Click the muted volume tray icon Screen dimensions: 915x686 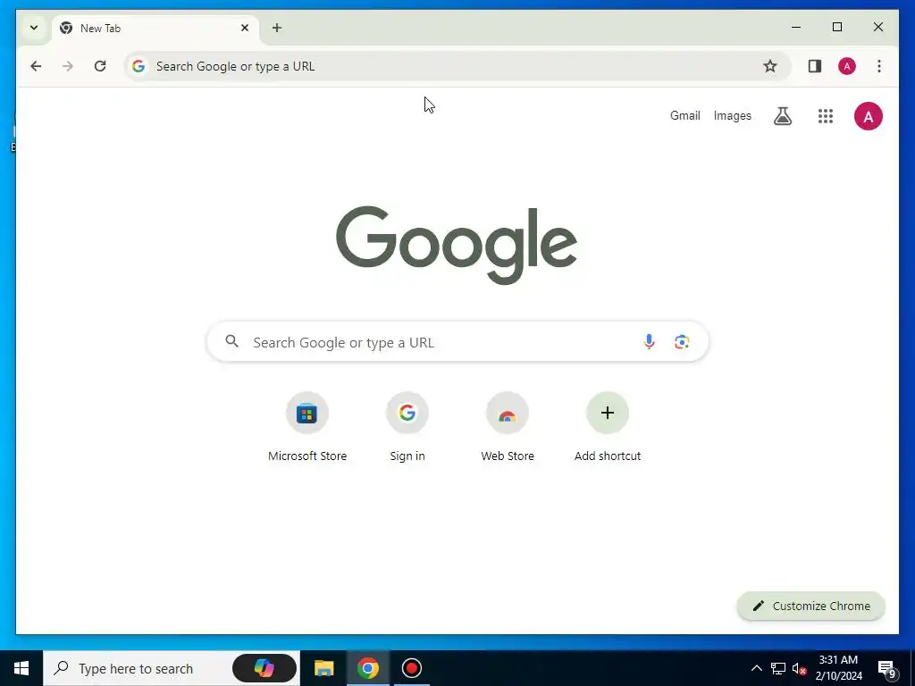point(800,668)
